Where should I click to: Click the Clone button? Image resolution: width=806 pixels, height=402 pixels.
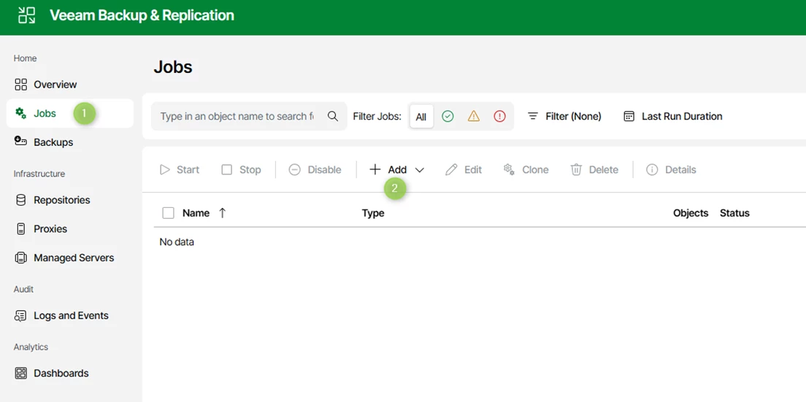pos(526,169)
